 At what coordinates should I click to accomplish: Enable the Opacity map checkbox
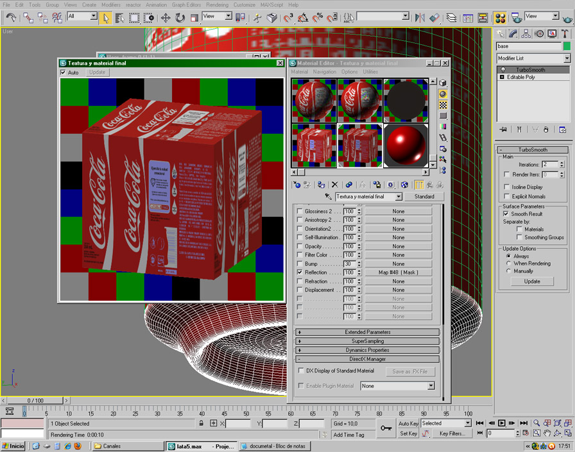(300, 246)
